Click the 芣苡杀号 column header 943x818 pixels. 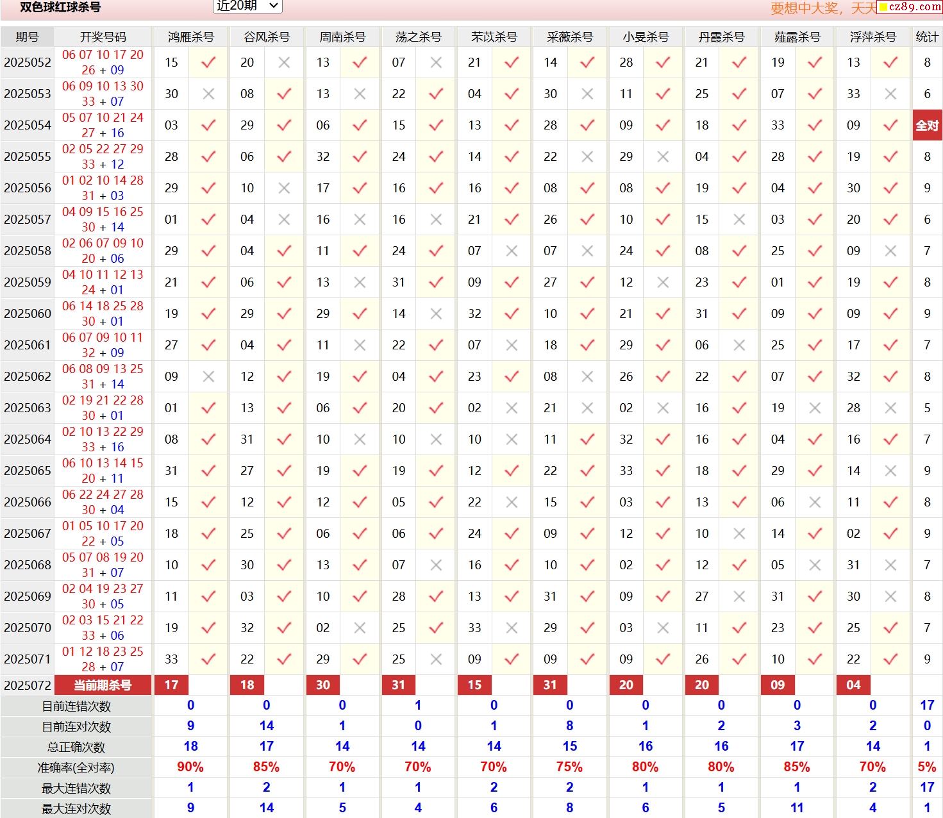494,37
